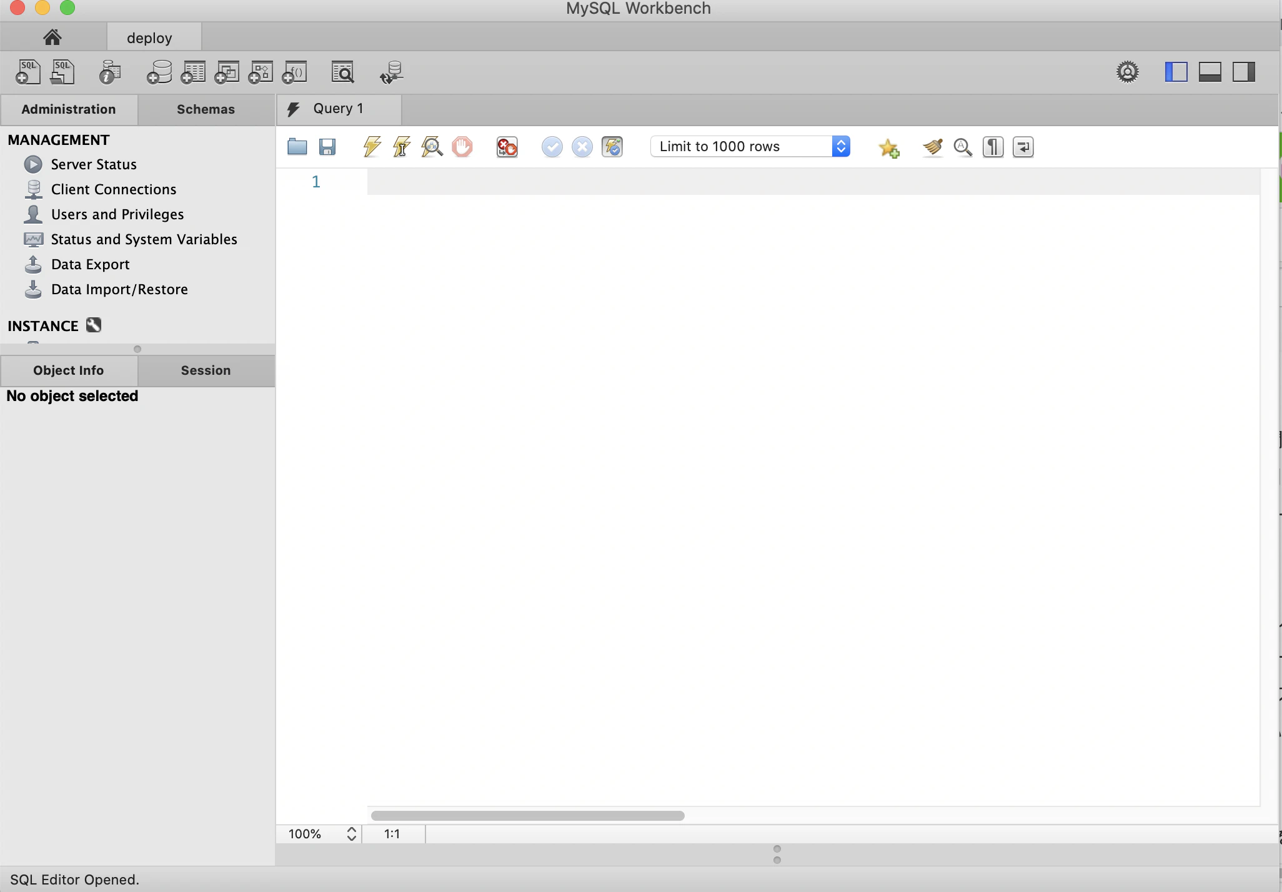The height and width of the screenshot is (892, 1282).
Task: Click the horizontal scrollbar in the editor
Action: 527,816
